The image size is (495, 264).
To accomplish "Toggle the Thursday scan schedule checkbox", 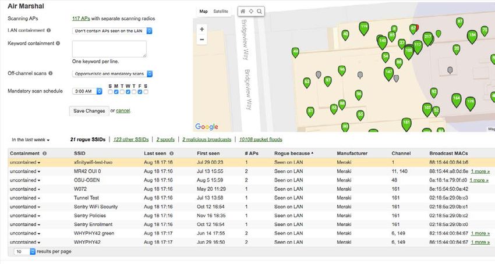I will pyautogui.click(x=134, y=92).
